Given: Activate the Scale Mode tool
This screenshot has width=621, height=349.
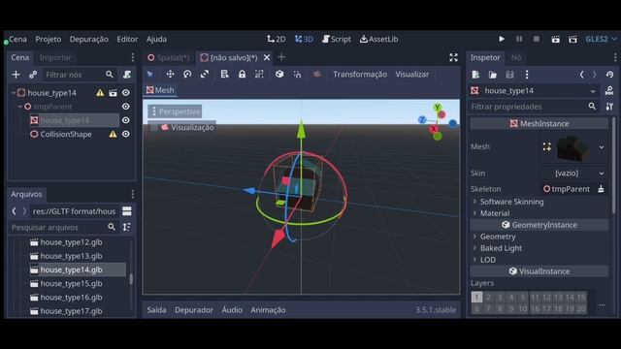Looking at the screenshot, I should coord(205,75).
